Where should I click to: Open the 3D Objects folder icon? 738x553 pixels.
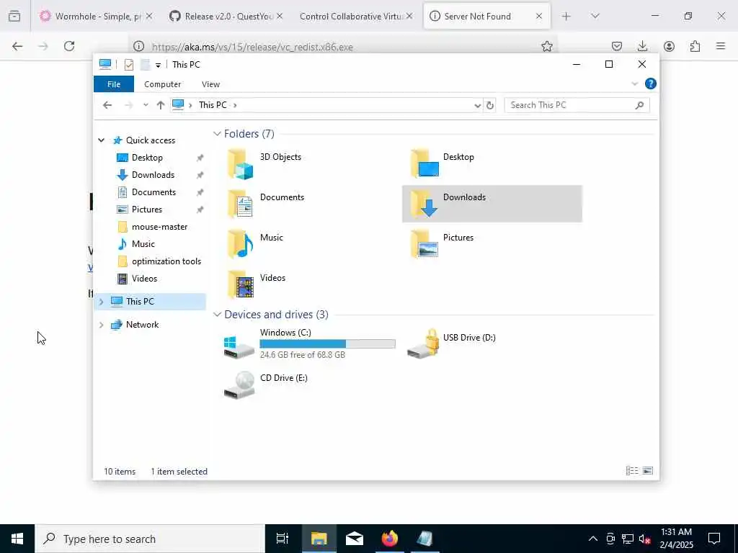tap(241, 164)
